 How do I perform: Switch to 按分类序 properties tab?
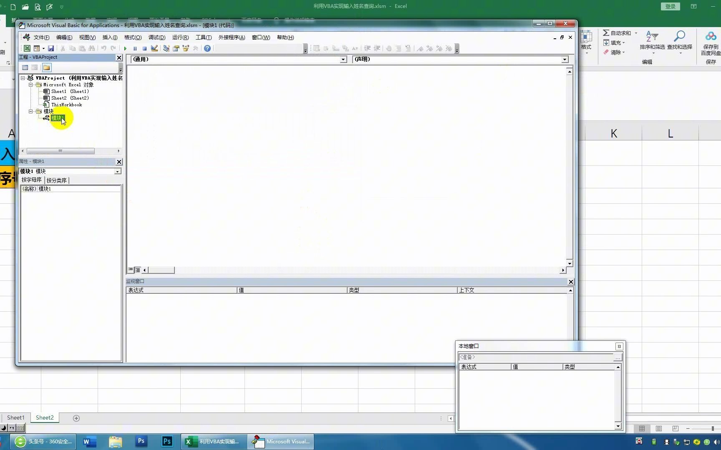57,180
